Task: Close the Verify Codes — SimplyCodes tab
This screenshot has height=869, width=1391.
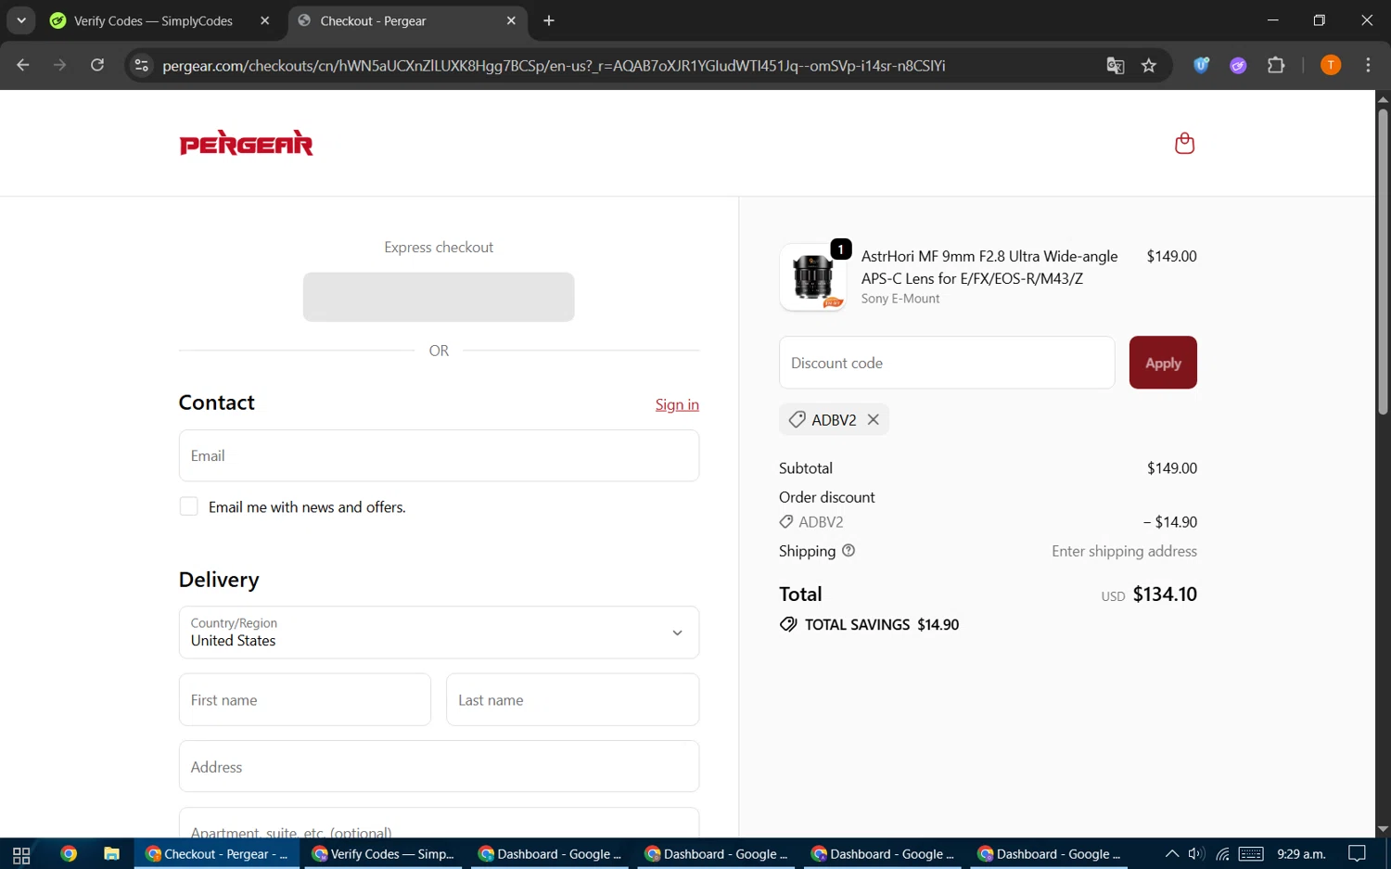Action: [265, 20]
